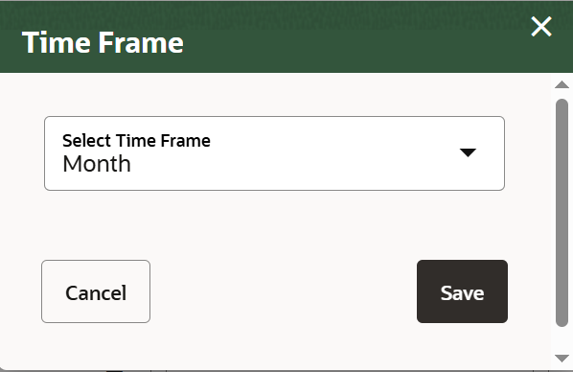Click the word Month in the field

point(97,164)
